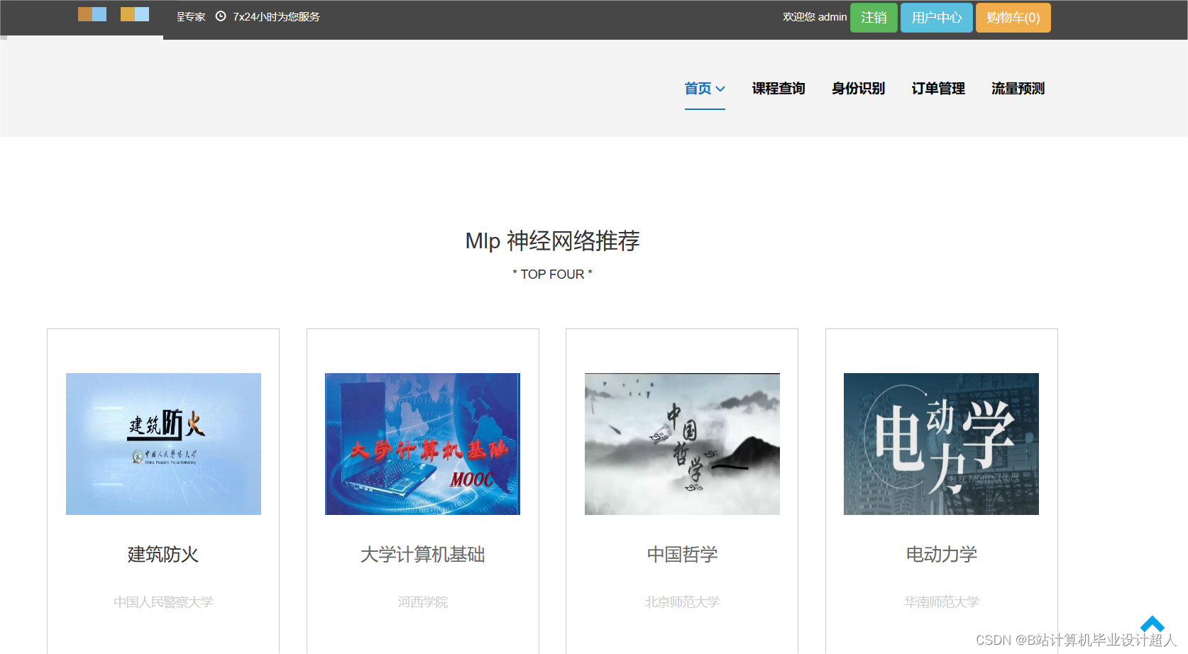Switch to the 身份识别 tab
The height and width of the screenshot is (654, 1188).
click(x=857, y=89)
